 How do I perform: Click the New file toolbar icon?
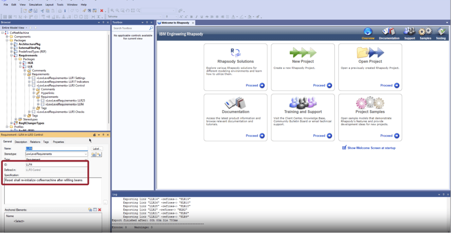[25, 11]
